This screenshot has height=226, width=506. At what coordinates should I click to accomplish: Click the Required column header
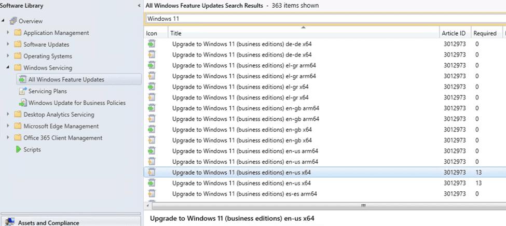coord(485,33)
